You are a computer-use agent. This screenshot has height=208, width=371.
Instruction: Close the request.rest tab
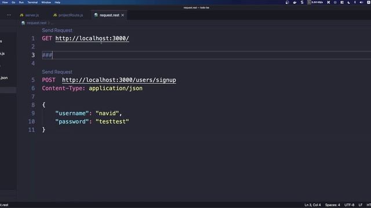point(122,15)
